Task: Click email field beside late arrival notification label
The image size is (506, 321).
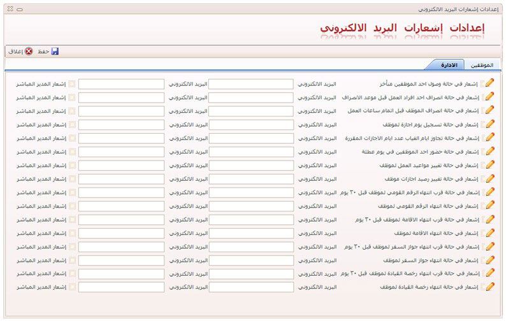Action: [250, 84]
